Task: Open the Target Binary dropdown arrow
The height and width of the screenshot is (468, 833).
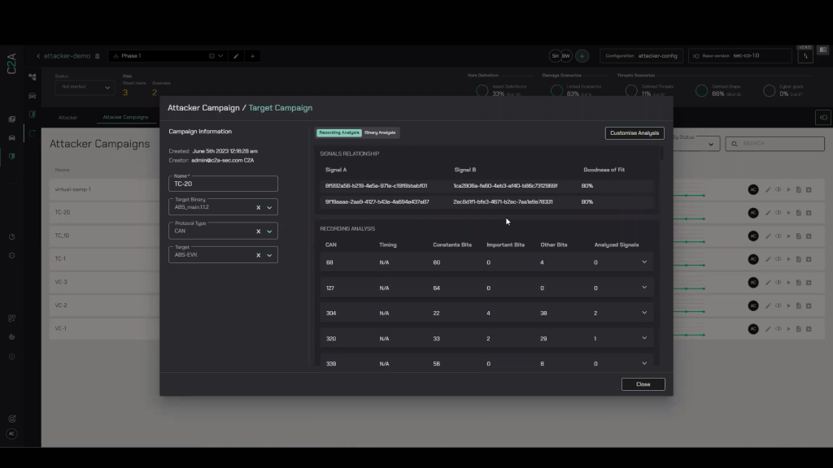Action: click(x=269, y=207)
